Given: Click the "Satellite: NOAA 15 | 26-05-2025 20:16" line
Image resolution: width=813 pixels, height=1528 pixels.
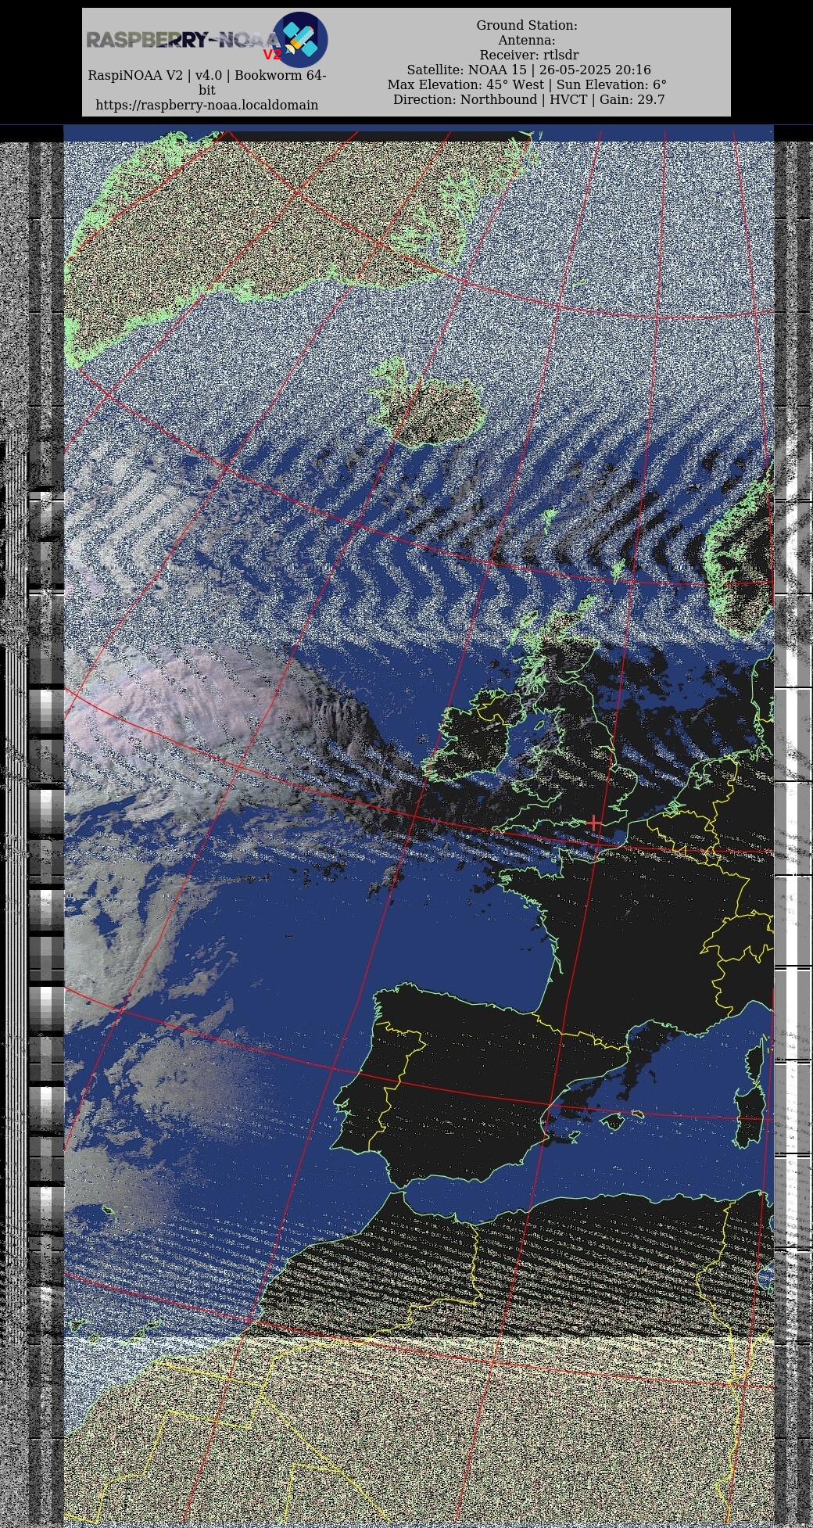Looking at the screenshot, I should 528,70.
